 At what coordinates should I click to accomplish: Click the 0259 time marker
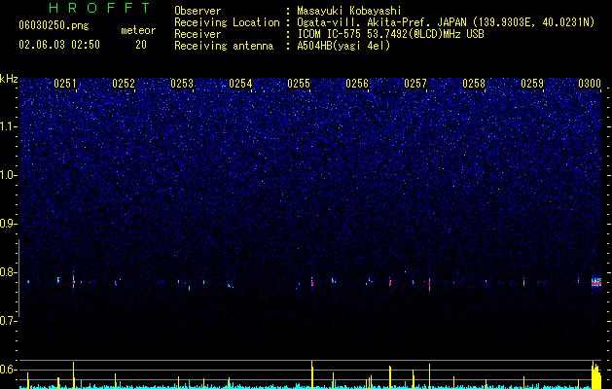click(532, 84)
